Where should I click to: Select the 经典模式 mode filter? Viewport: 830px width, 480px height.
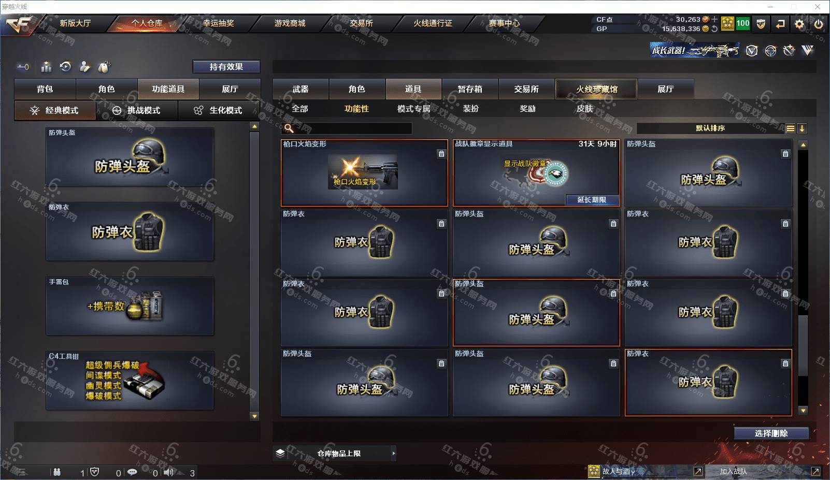55,110
